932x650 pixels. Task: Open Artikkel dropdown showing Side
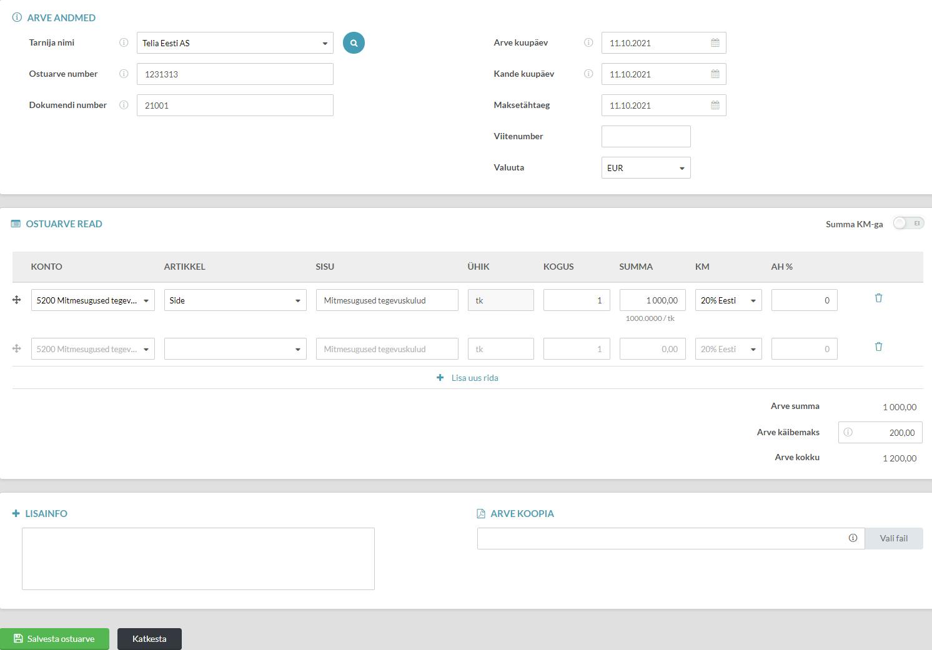point(235,300)
